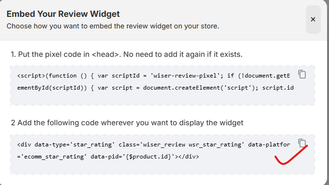Click the 'ementById(scriptId))' code line
Viewport: 329px width, 185px height.
[x=155, y=88]
